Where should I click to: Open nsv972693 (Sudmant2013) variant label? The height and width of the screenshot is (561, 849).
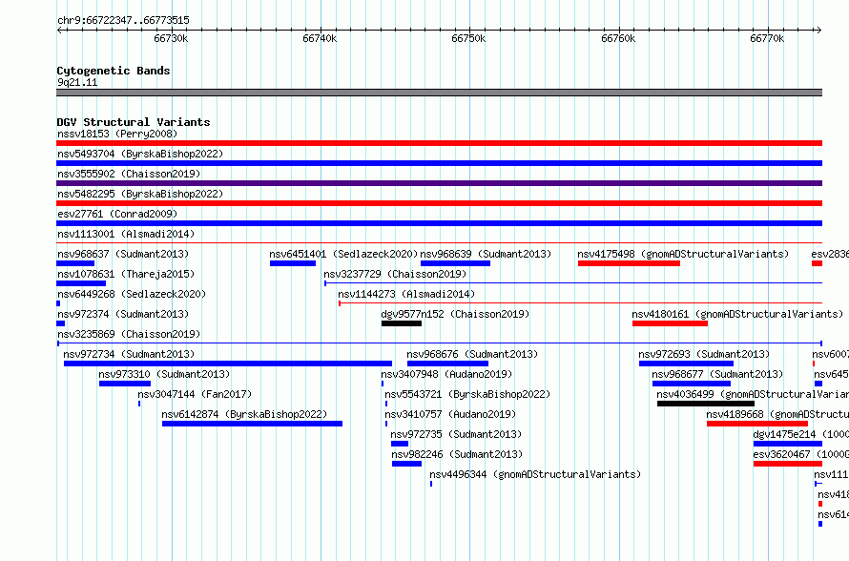[x=704, y=354]
